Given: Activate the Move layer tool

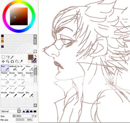Looking at the screenshot, I should 3,61.
